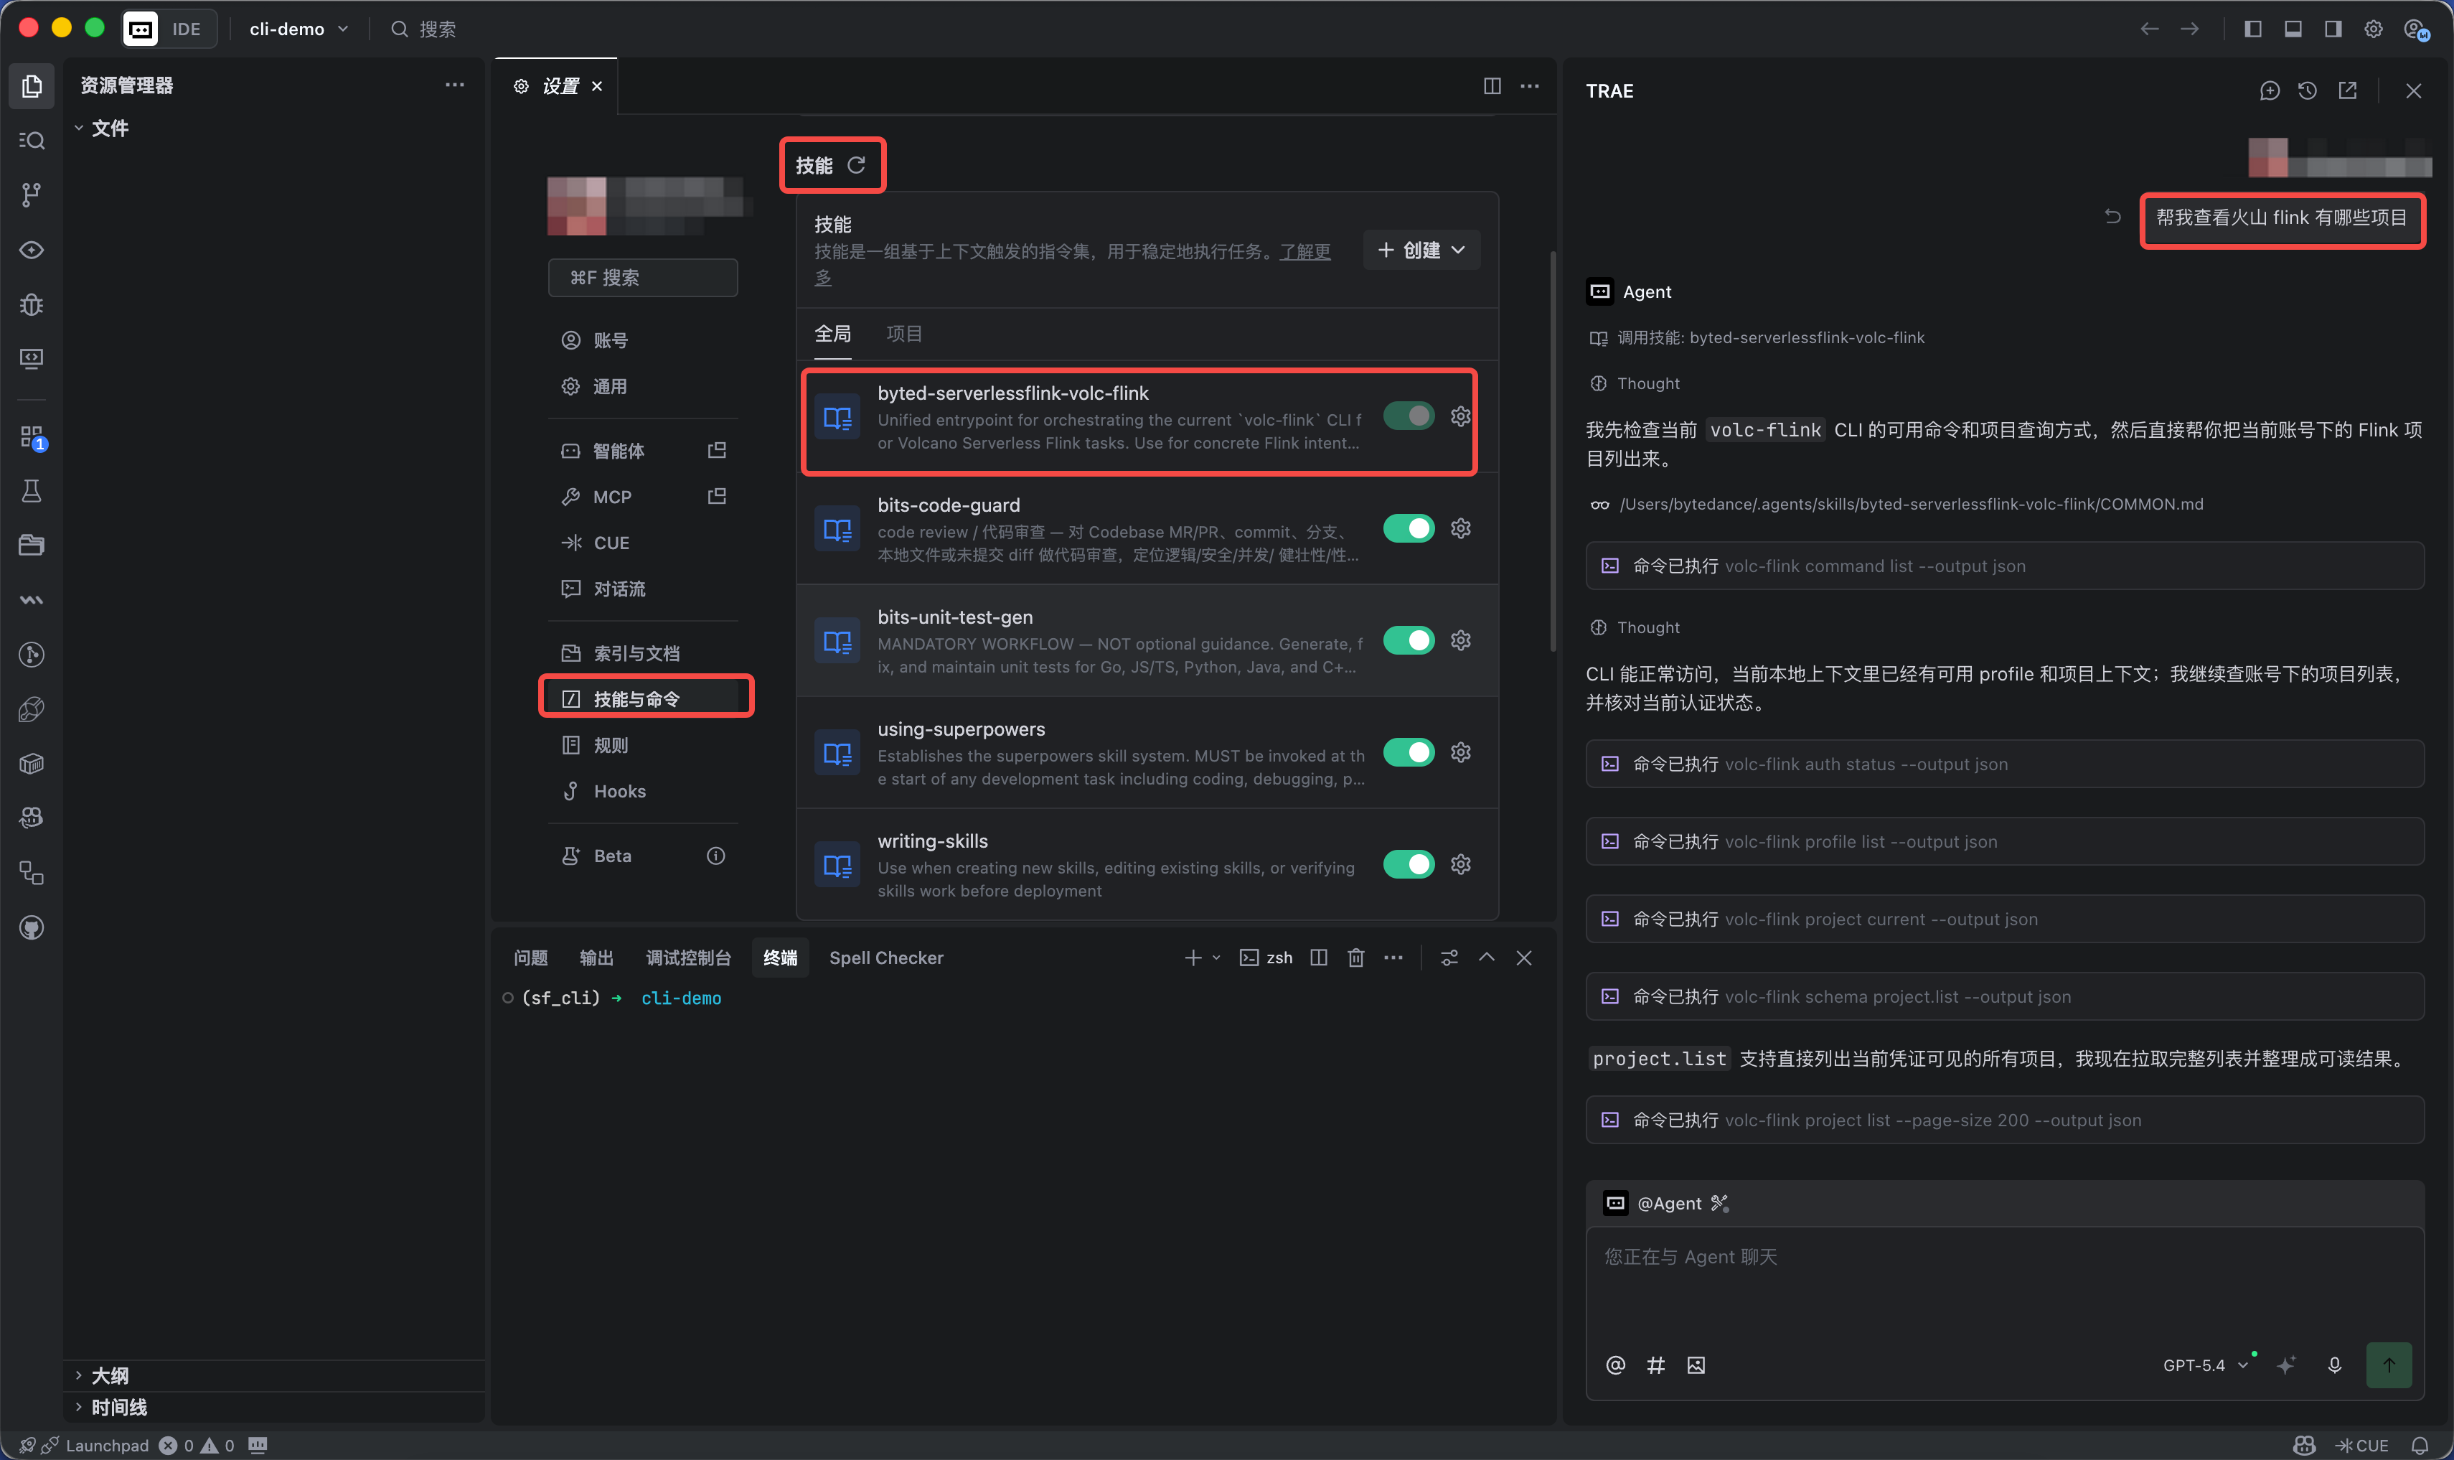
Task: Open the prompt enhance sparkle icon
Action: coord(2286,1365)
